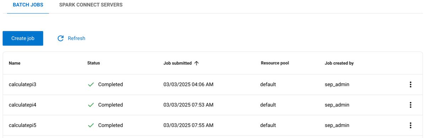Click the Refresh text link

click(x=76, y=38)
